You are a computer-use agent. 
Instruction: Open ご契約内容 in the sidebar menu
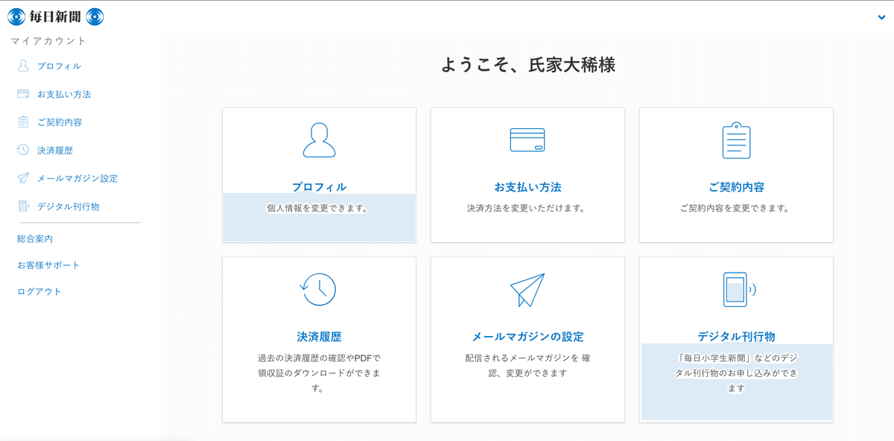click(x=60, y=122)
